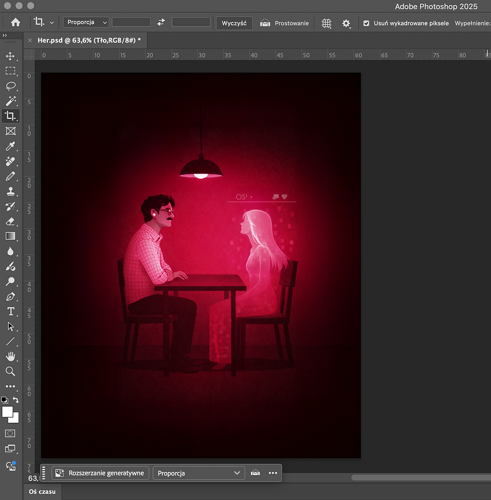Pick the Eyedropper tool
The image size is (491, 500).
(x=10, y=147)
